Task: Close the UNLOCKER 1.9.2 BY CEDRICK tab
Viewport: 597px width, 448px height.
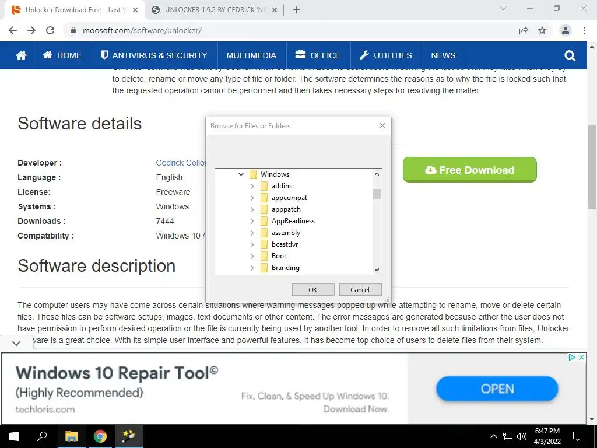Action: [x=275, y=10]
